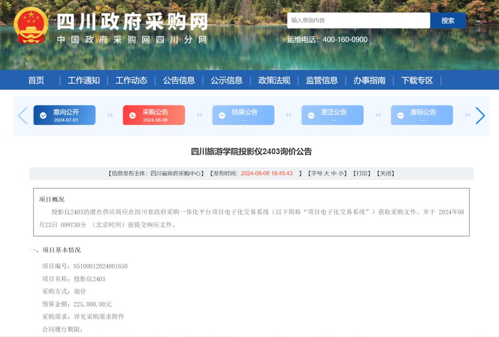Open the 首页 menu item
Screen dimensions: 499x337
pos(36,80)
